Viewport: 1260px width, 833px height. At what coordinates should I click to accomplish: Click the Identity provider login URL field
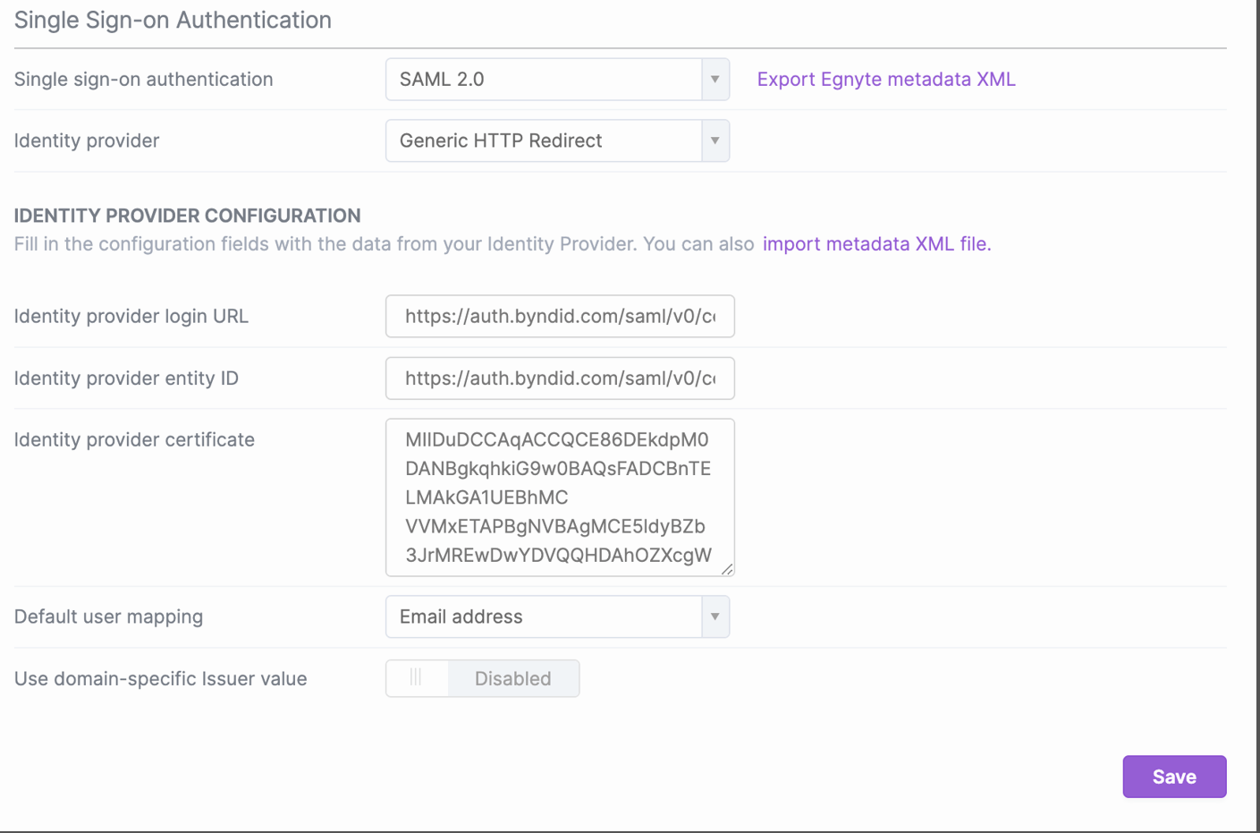click(559, 316)
